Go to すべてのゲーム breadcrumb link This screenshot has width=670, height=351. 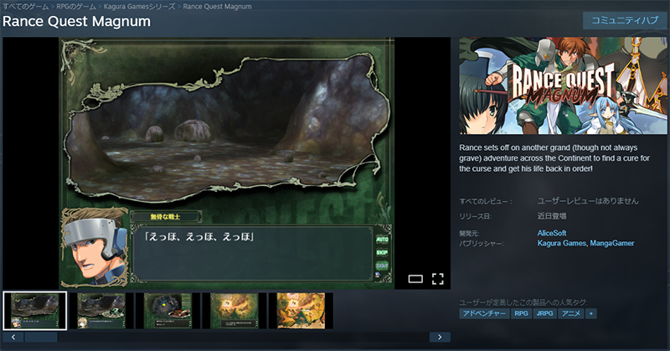click(24, 6)
